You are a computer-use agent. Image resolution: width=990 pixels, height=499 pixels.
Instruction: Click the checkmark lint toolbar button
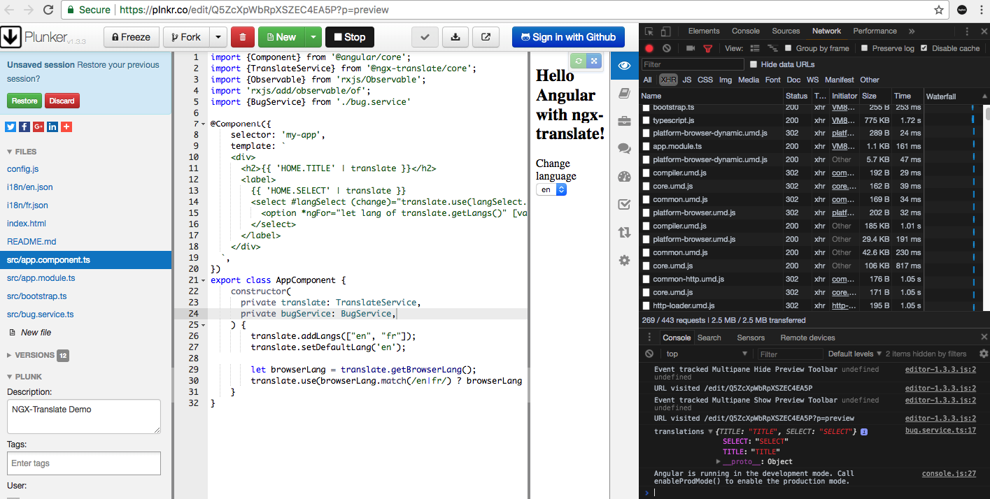pos(425,37)
